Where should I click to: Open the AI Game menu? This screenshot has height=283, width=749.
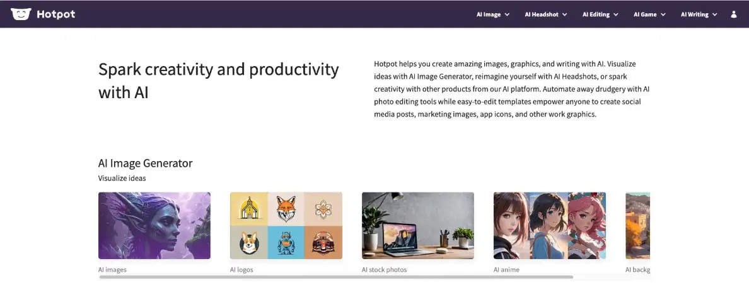point(649,14)
